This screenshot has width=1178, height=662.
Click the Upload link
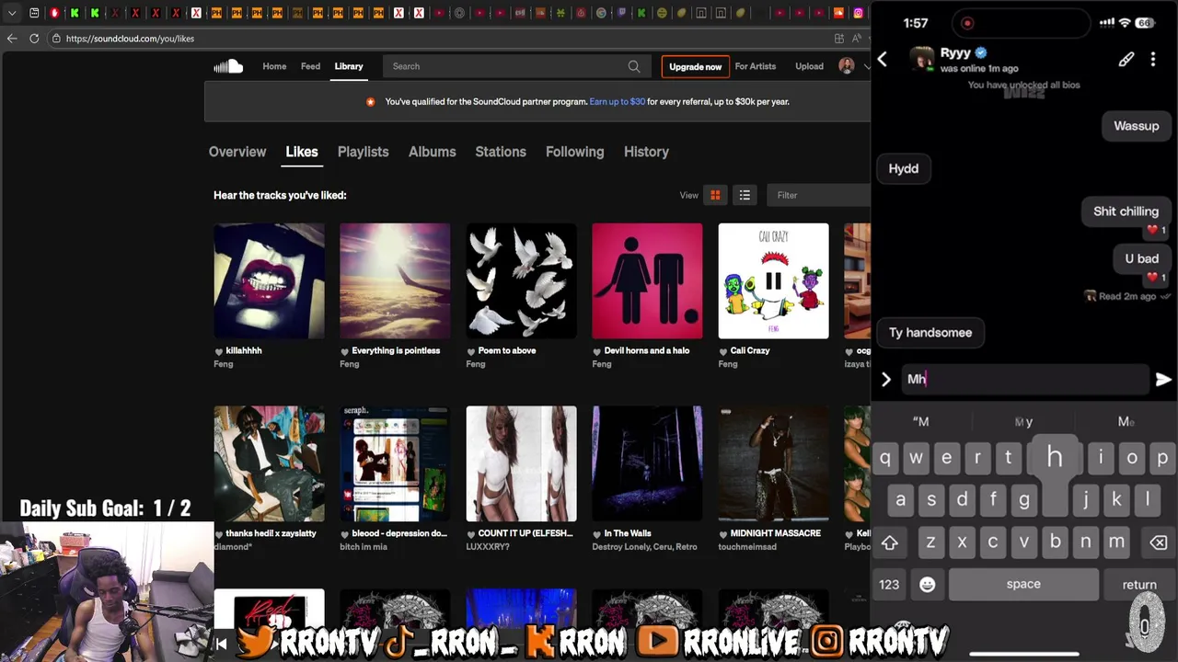point(809,66)
